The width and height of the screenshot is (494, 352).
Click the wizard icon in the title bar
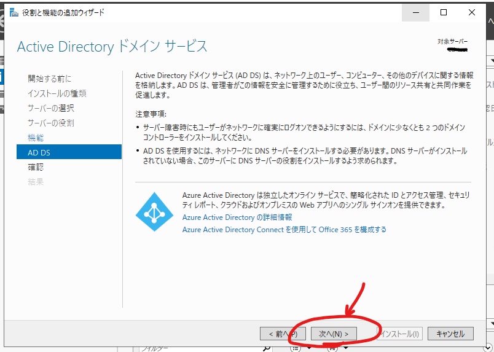14,13
